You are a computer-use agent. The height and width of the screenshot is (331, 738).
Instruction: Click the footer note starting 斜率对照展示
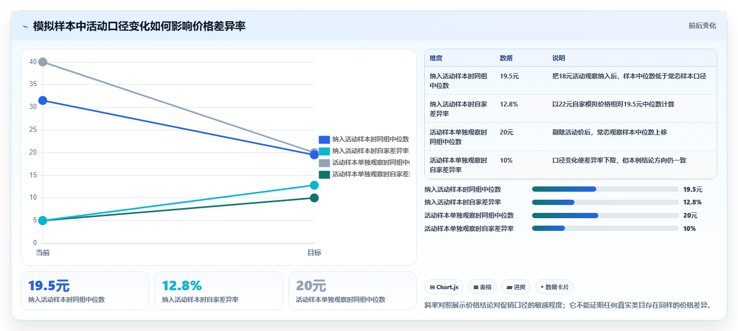pyautogui.click(x=568, y=305)
